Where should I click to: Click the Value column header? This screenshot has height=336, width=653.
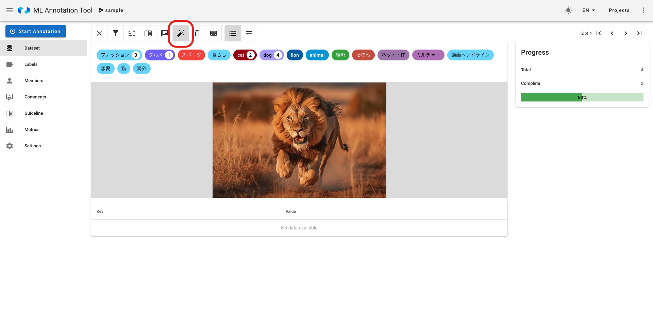point(291,211)
